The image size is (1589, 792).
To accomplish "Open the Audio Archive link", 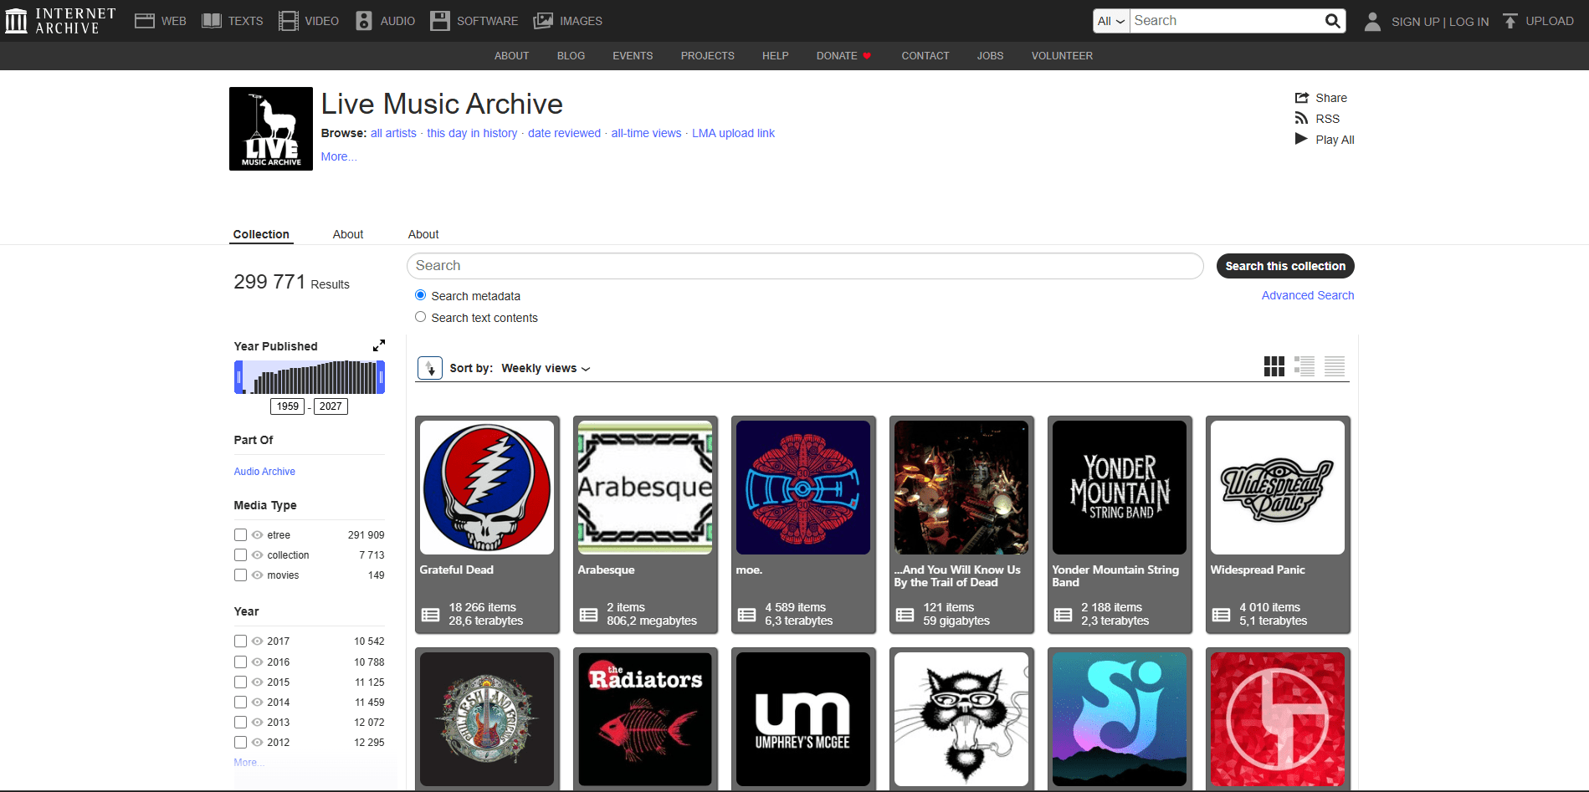I will (x=264, y=472).
